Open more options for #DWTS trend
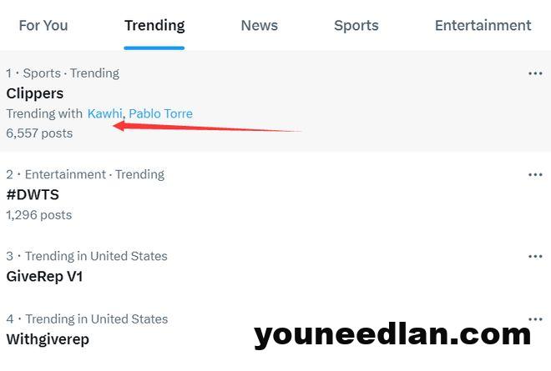 tap(535, 175)
